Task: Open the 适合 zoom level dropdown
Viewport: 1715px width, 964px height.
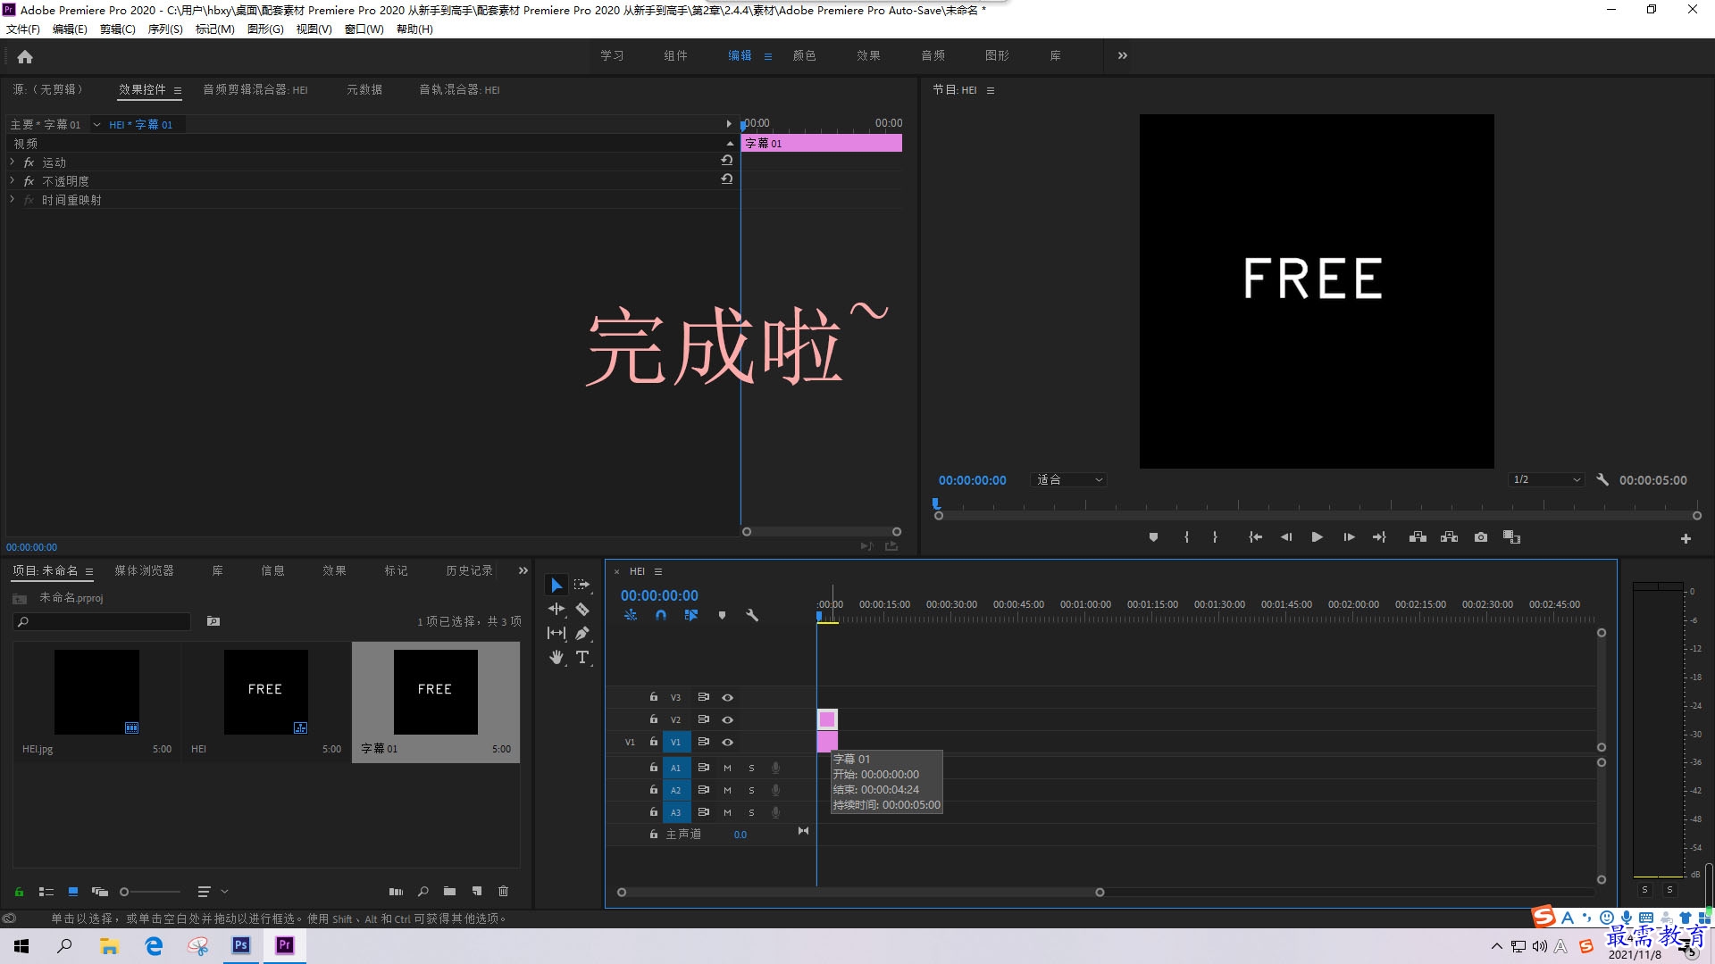Action: click(x=1069, y=480)
